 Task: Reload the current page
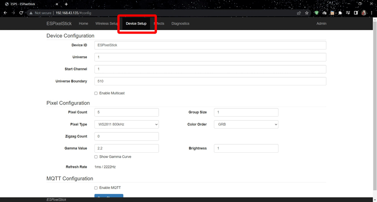21,13
